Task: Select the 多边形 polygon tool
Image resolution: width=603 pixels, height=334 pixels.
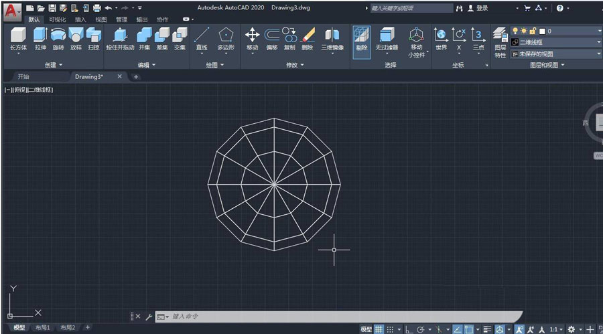Action: coord(226,39)
